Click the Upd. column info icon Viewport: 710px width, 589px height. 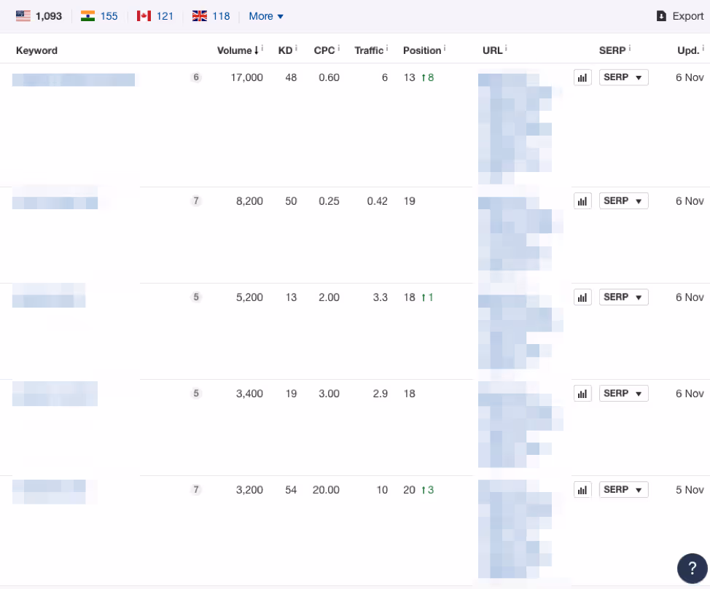pyautogui.click(x=703, y=47)
